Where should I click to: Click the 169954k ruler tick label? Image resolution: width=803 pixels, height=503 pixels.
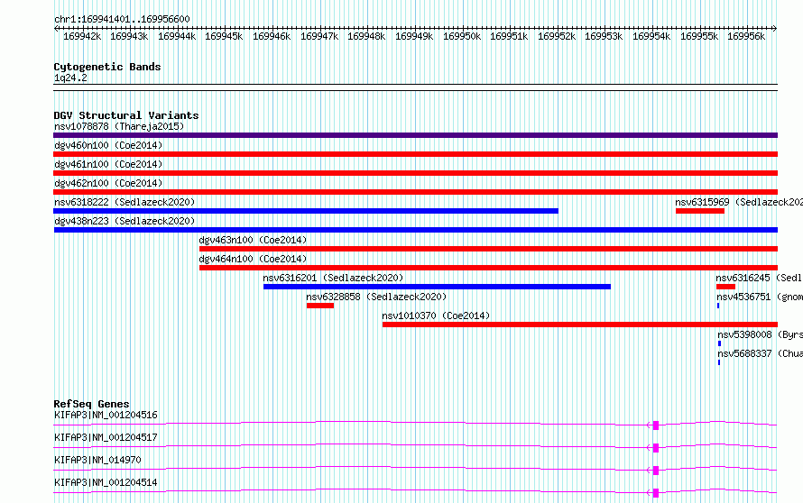pyautogui.click(x=651, y=36)
